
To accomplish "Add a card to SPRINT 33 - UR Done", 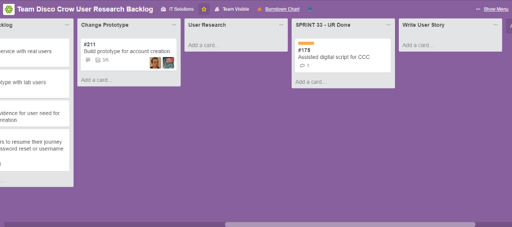I will (x=311, y=82).
